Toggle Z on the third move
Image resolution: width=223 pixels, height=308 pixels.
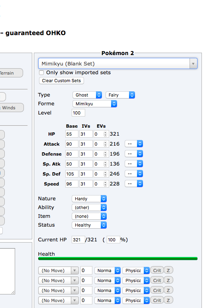pyautogui.click(x=168, y=290)
